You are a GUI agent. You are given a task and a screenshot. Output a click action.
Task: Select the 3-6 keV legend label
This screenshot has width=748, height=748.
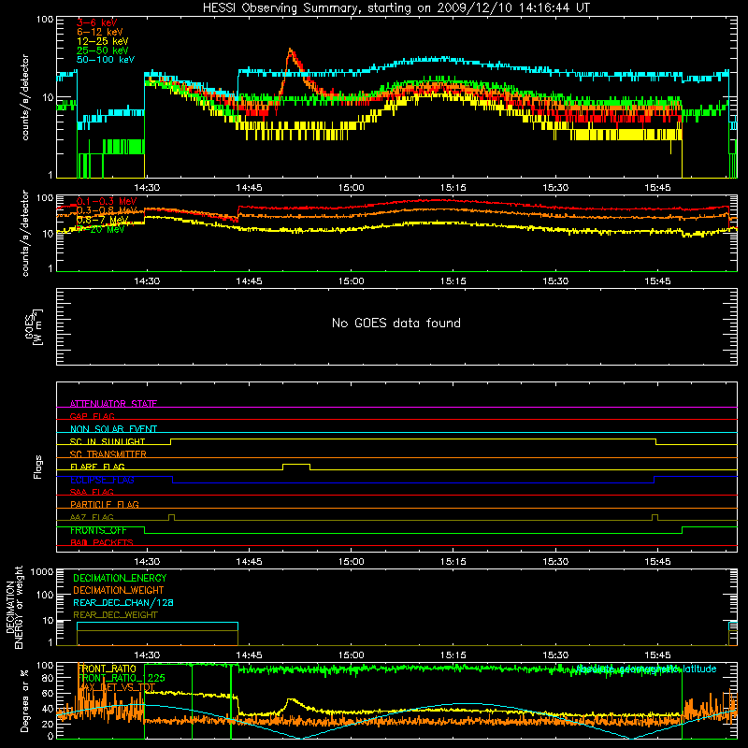coord(96,22)
